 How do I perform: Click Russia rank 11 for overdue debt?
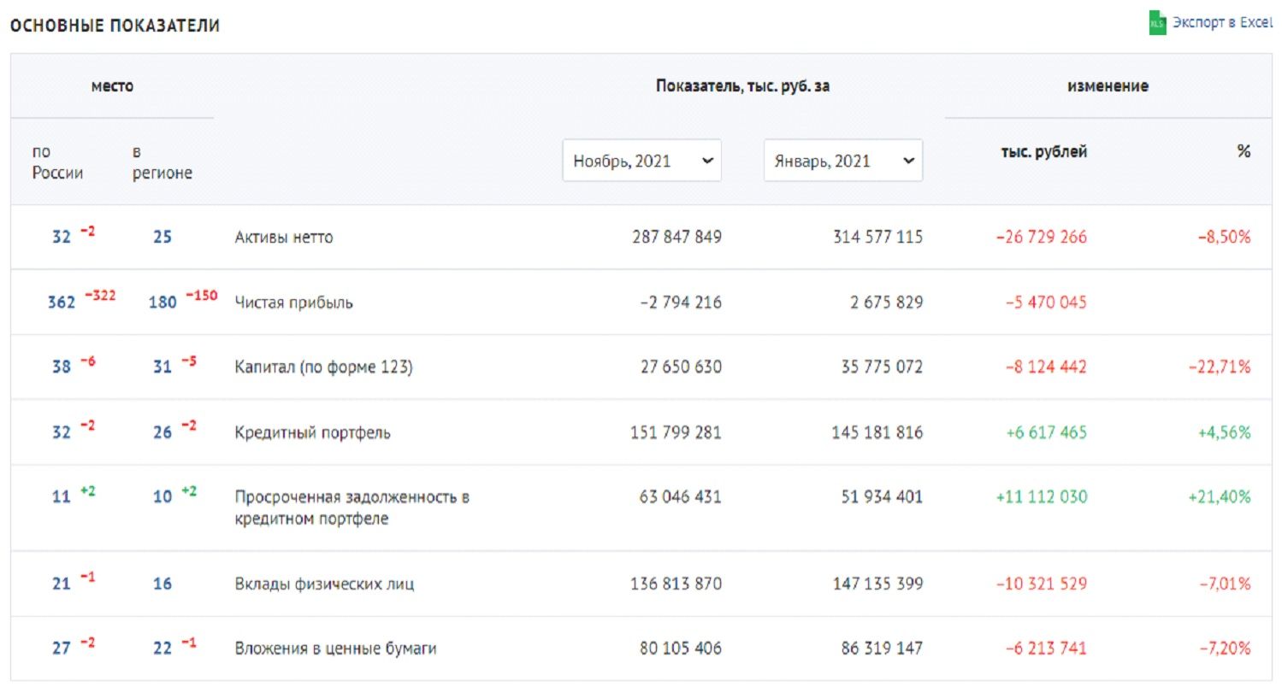point(62,497)
